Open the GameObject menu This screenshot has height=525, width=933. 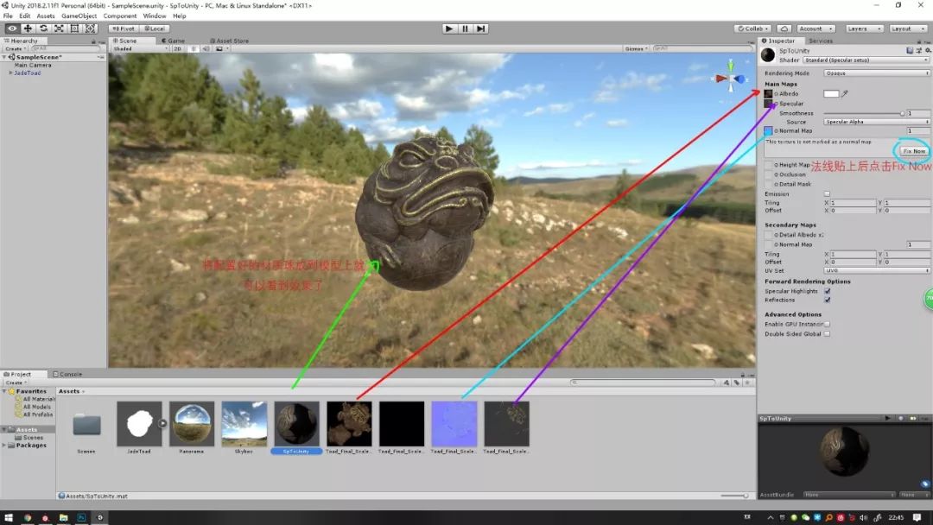[79, 15]
